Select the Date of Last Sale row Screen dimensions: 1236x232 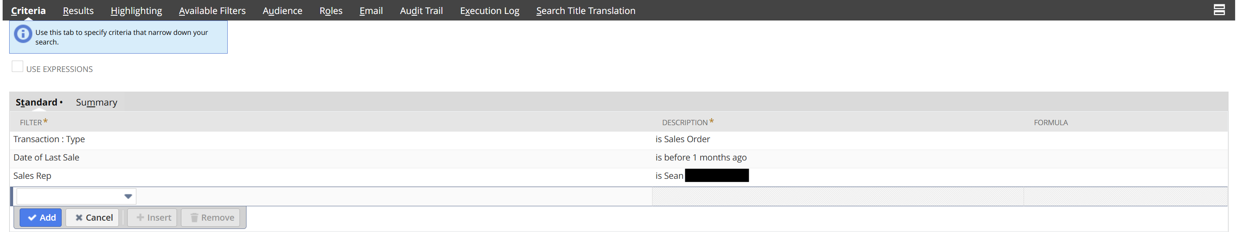coord(618,158)
